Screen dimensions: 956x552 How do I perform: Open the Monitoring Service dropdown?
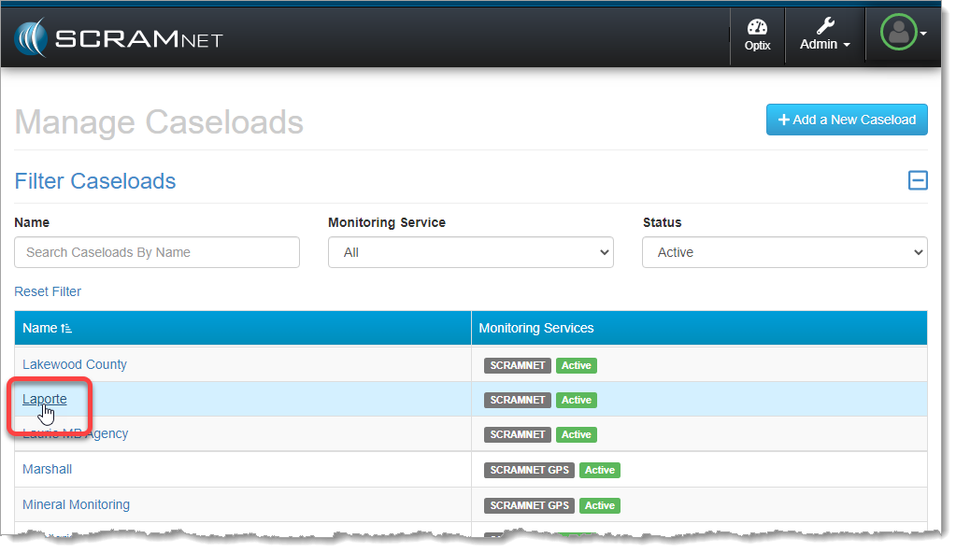pos(470,252)
